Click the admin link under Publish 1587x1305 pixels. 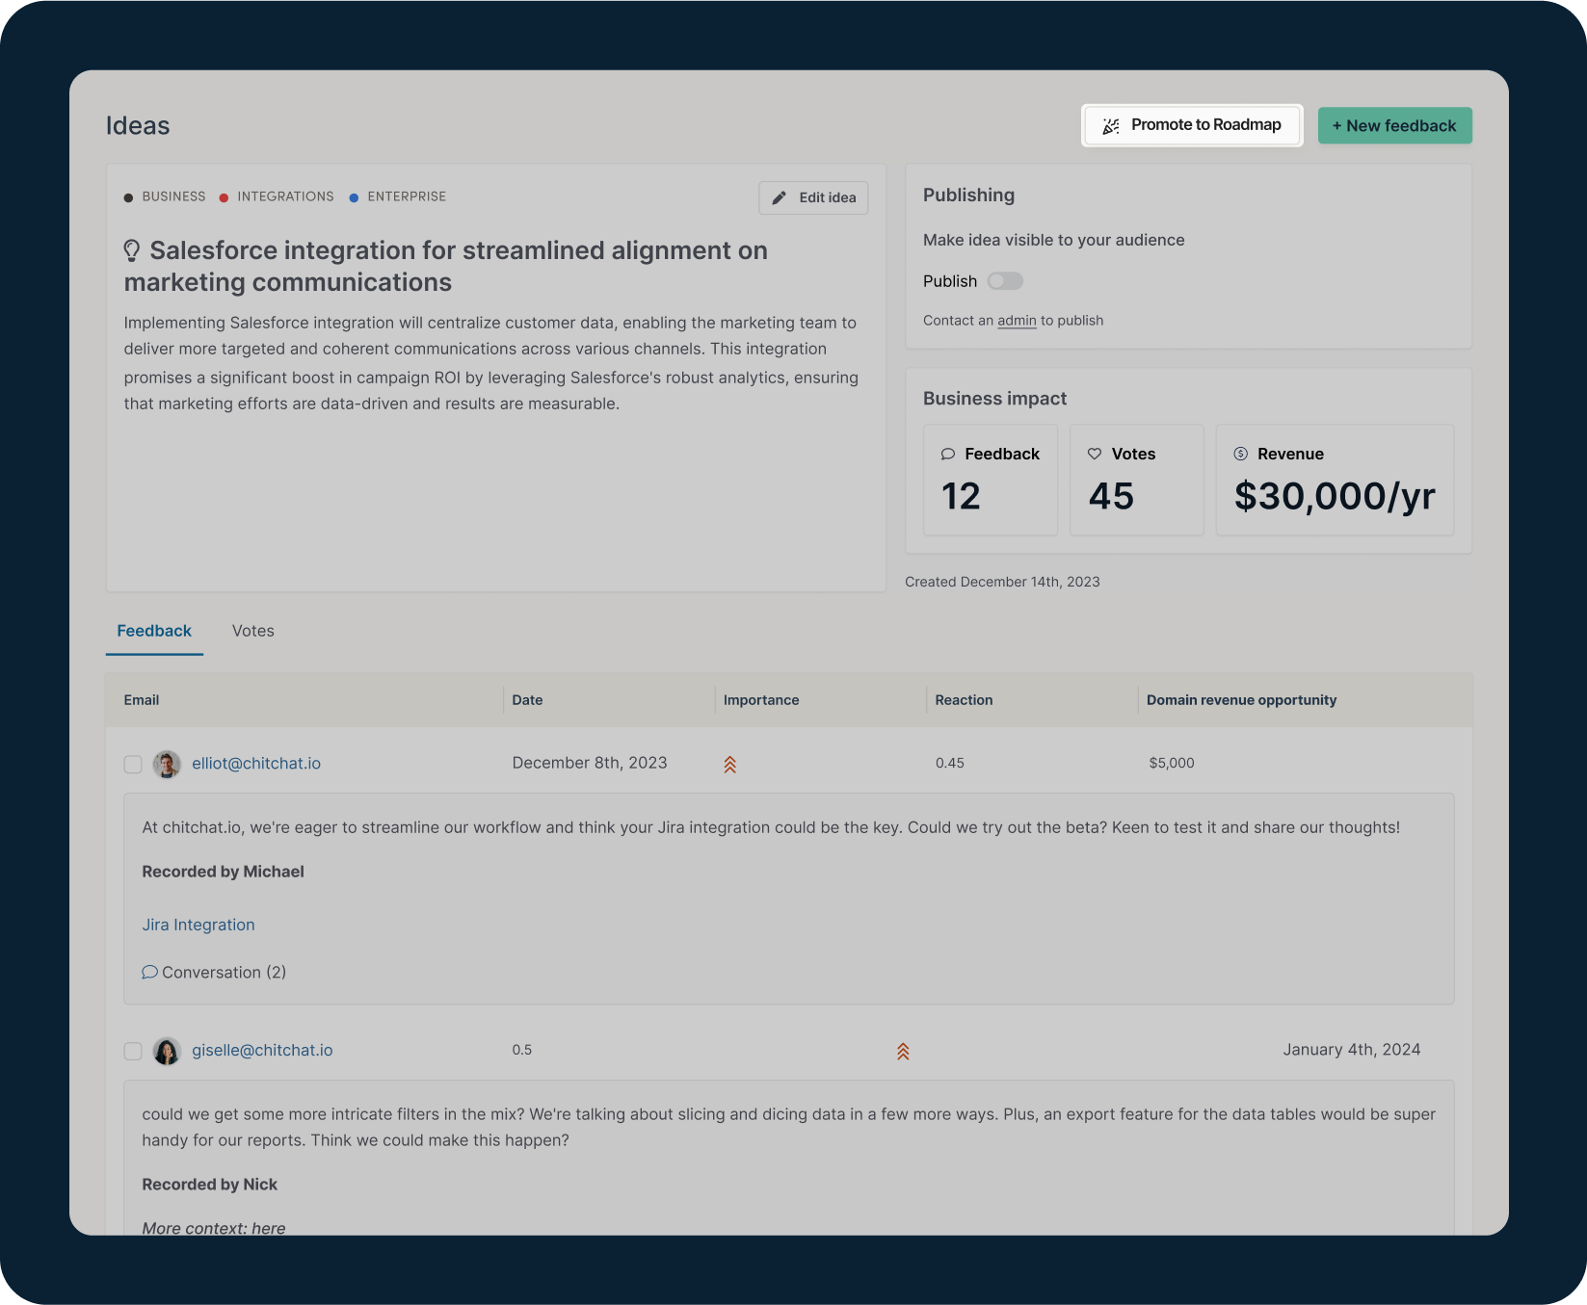click(x=1016, y=320)
